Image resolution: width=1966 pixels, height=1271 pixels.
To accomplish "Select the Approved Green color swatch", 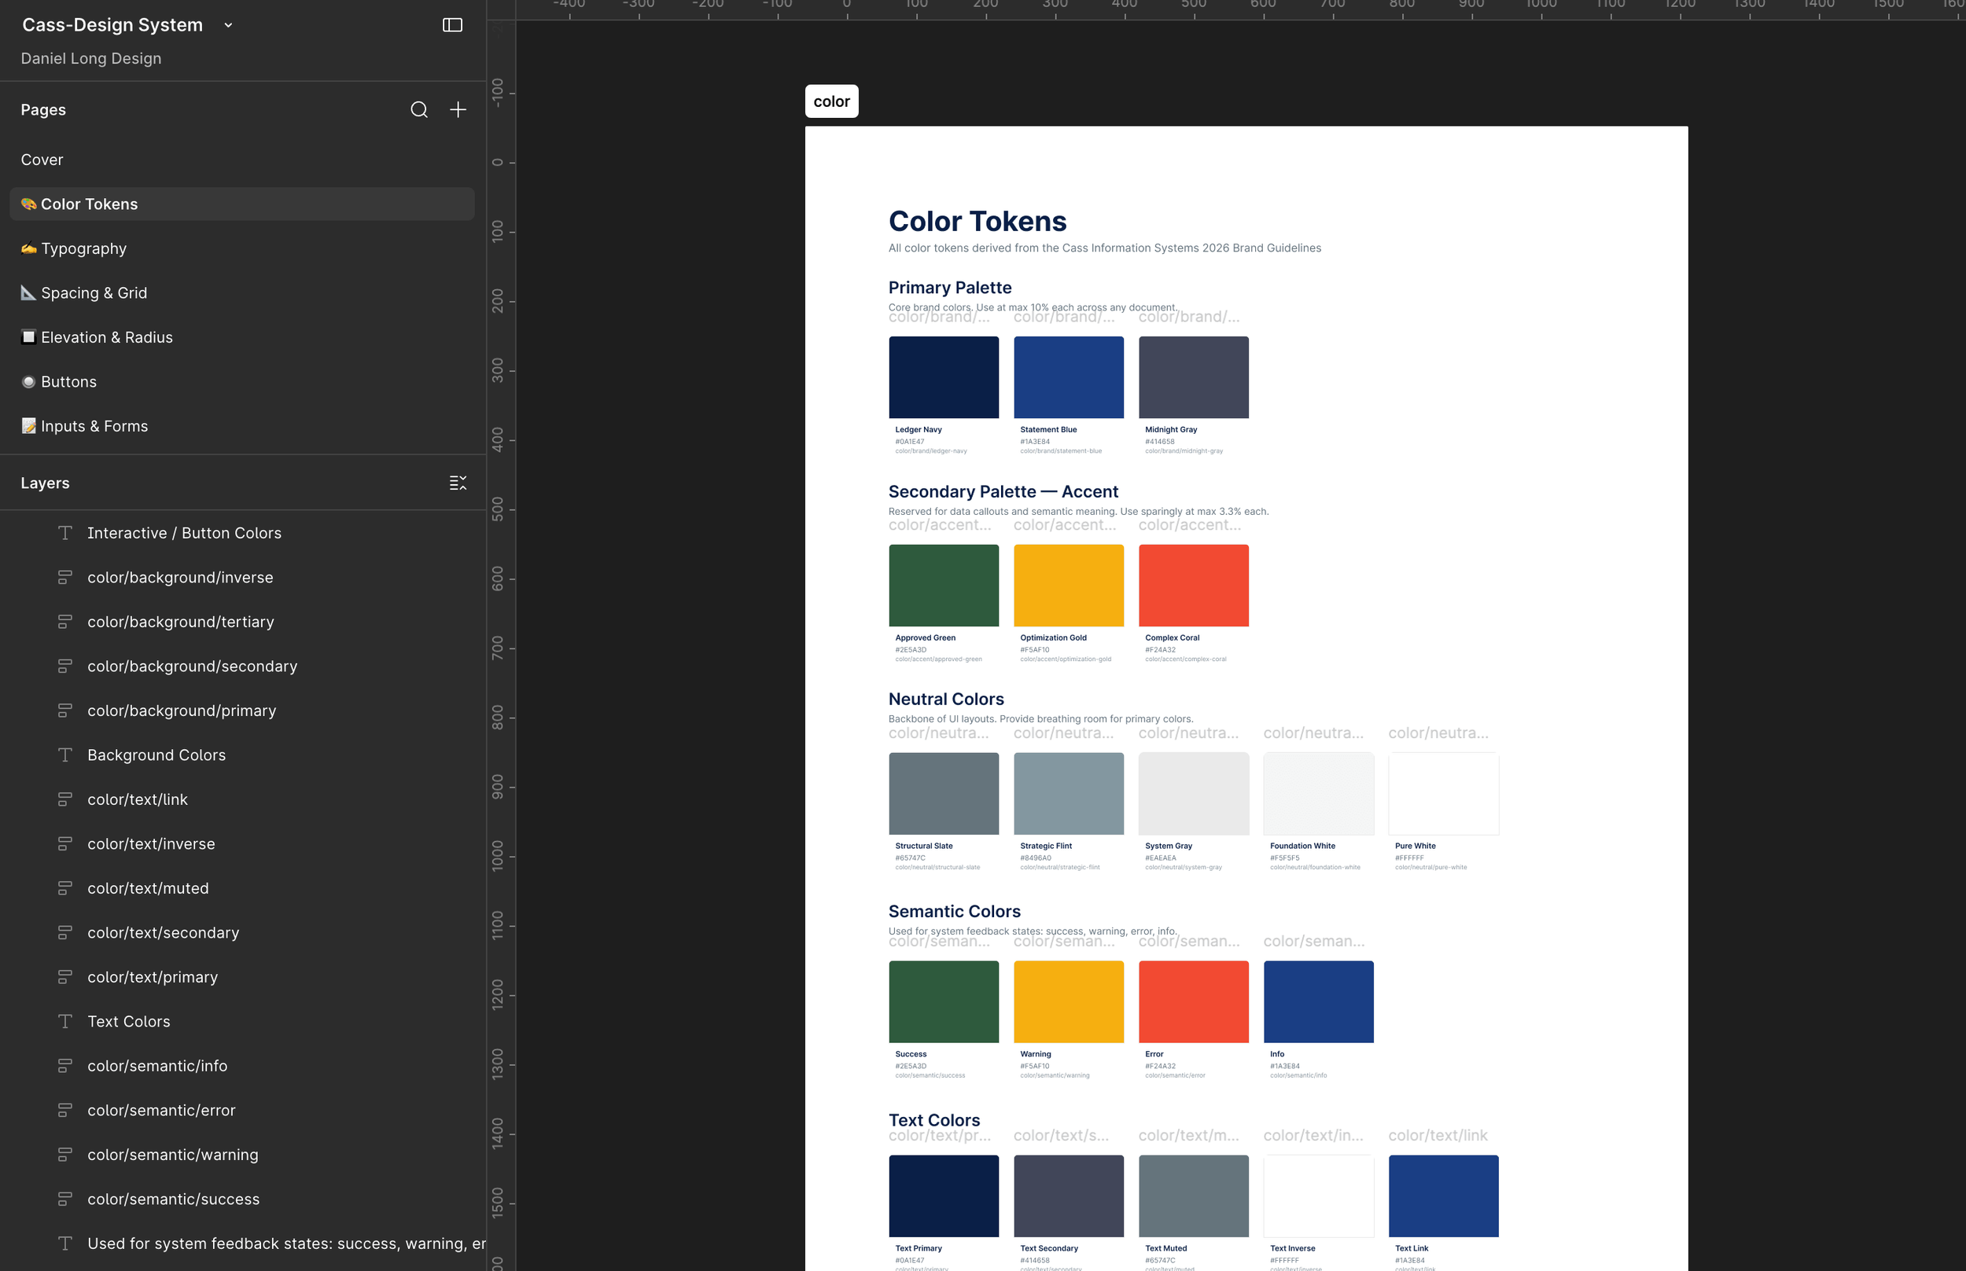I will [x=944, y=585].
